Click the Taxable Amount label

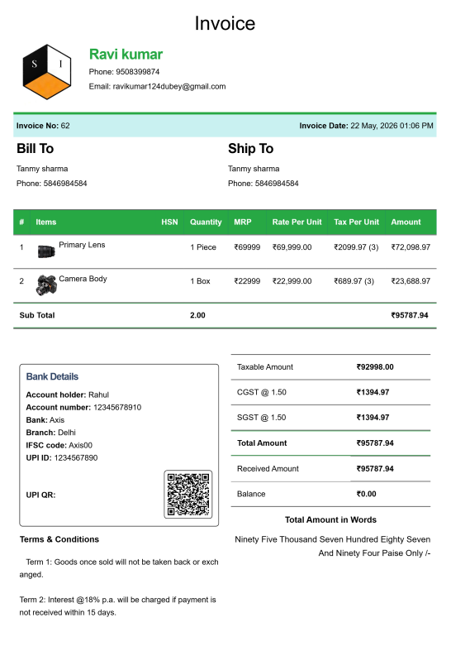point(265,367)
